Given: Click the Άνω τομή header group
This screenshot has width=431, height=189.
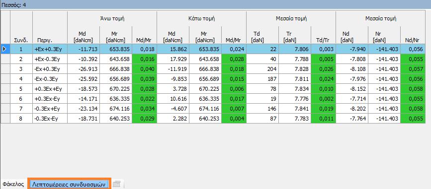Looking at the screenshot, I should [x=112, y=19].
